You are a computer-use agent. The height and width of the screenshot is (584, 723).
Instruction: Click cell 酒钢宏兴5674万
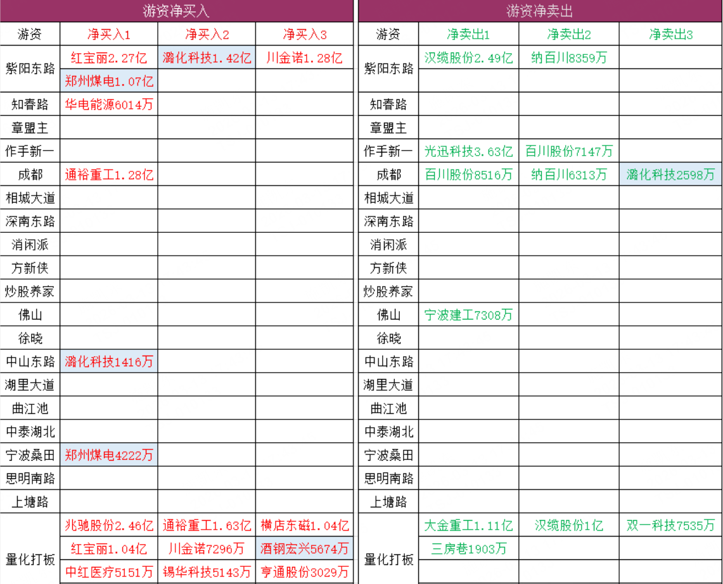click(x=304, y=549)
